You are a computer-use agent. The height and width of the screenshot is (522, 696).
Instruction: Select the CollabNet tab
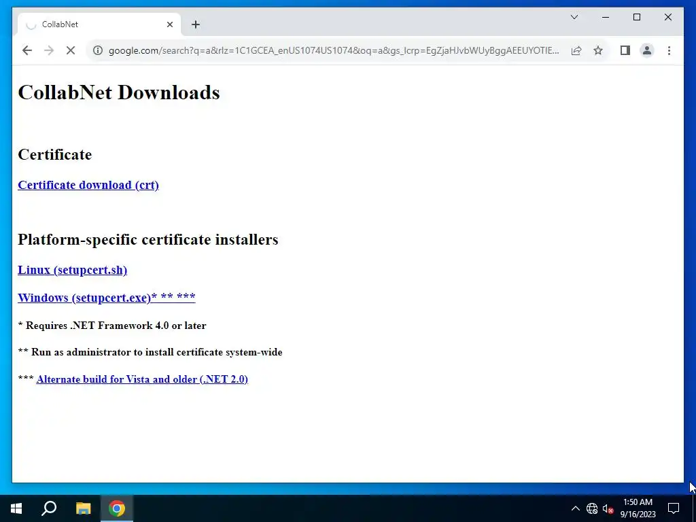tap(99, 24)
